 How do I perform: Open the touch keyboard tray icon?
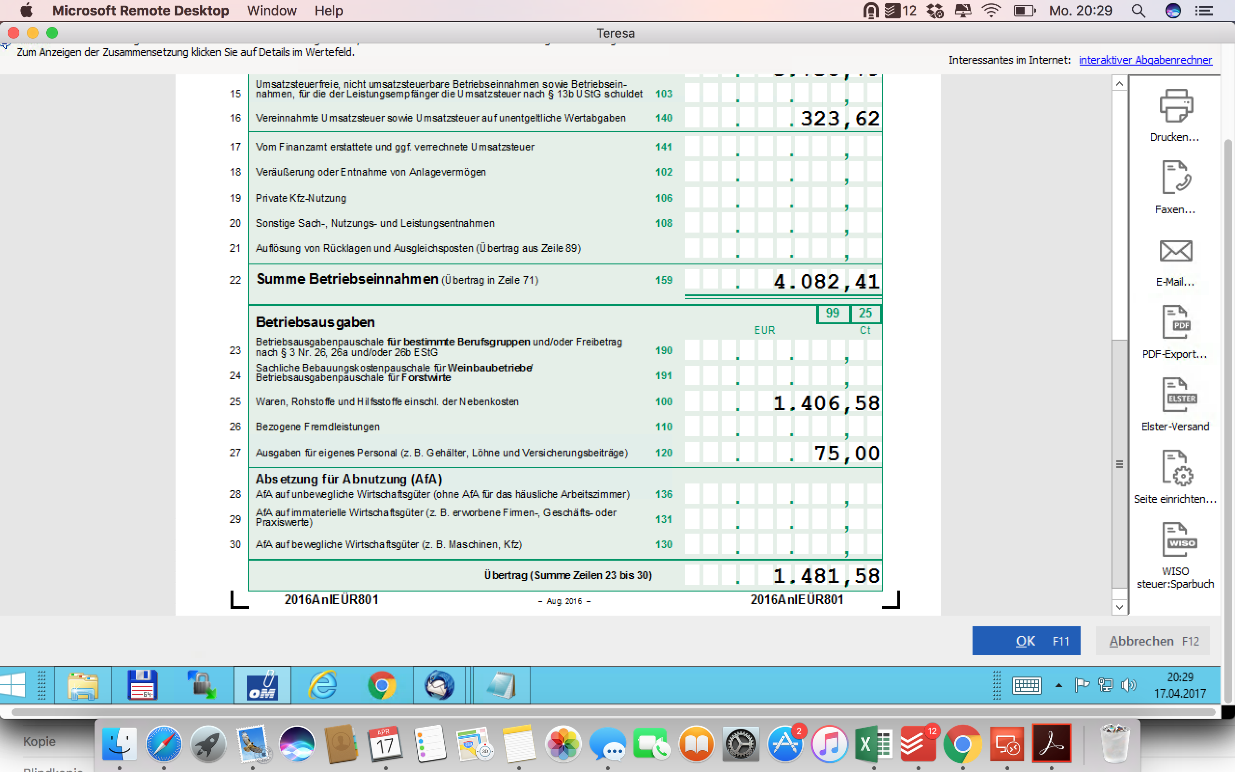(1026, 685)
